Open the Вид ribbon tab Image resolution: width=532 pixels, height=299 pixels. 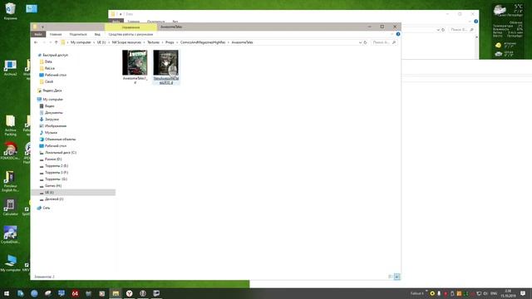tap(97, 34)
